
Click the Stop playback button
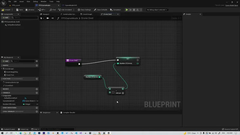134,10
